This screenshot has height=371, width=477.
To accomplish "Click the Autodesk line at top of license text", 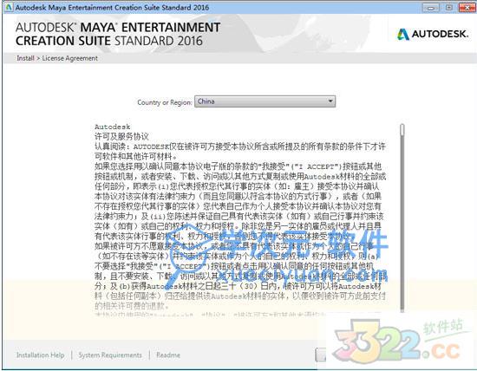I will click(112, 127).
